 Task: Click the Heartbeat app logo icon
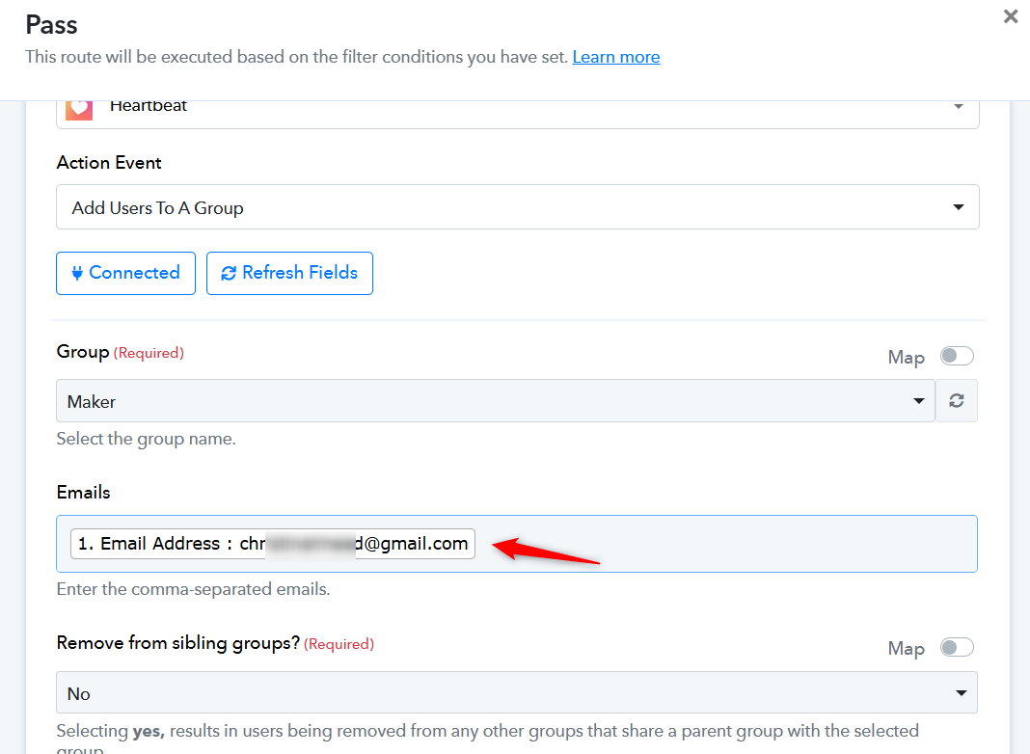(x=79, y=109)
